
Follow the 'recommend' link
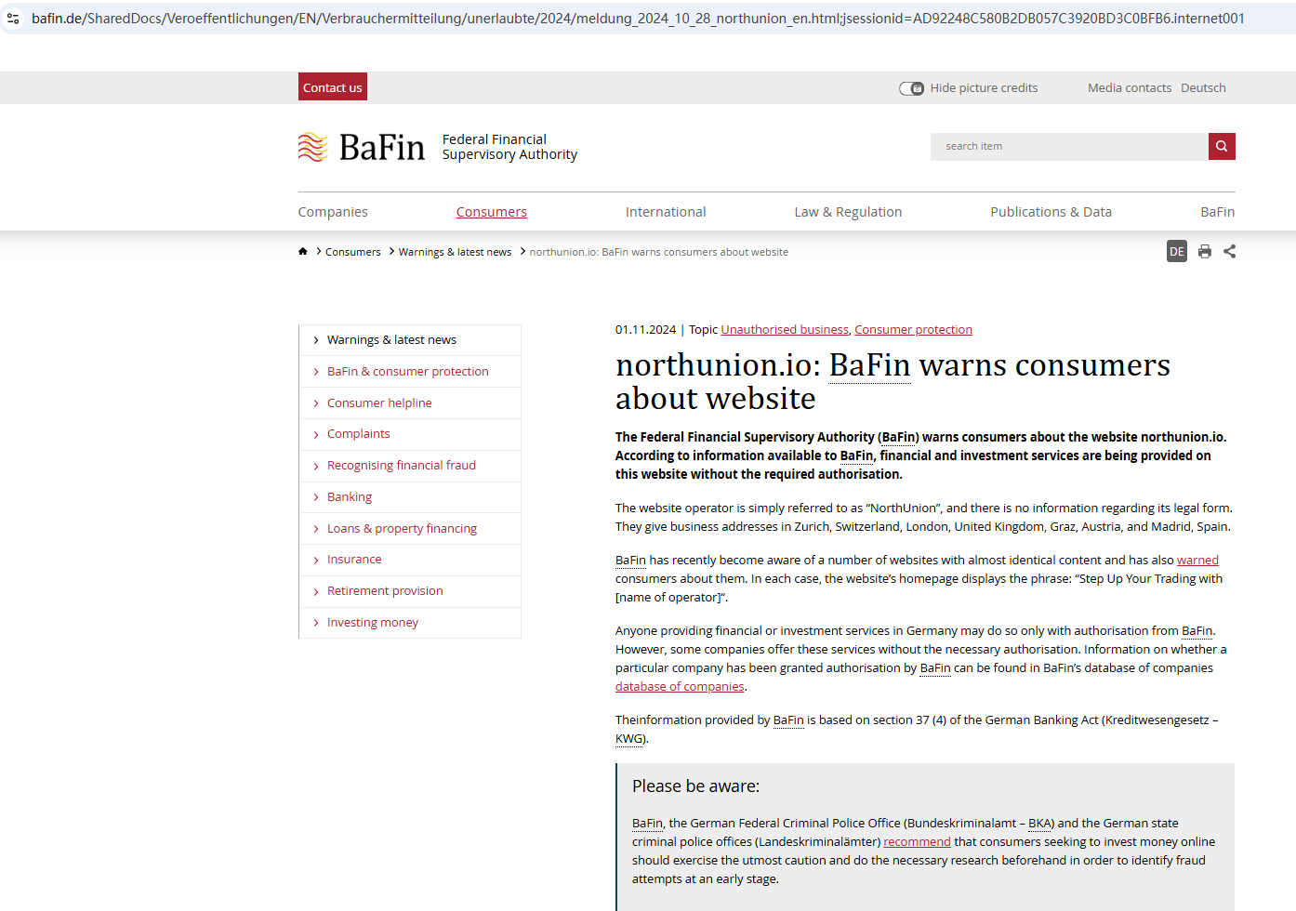click(x=917, y=841)
